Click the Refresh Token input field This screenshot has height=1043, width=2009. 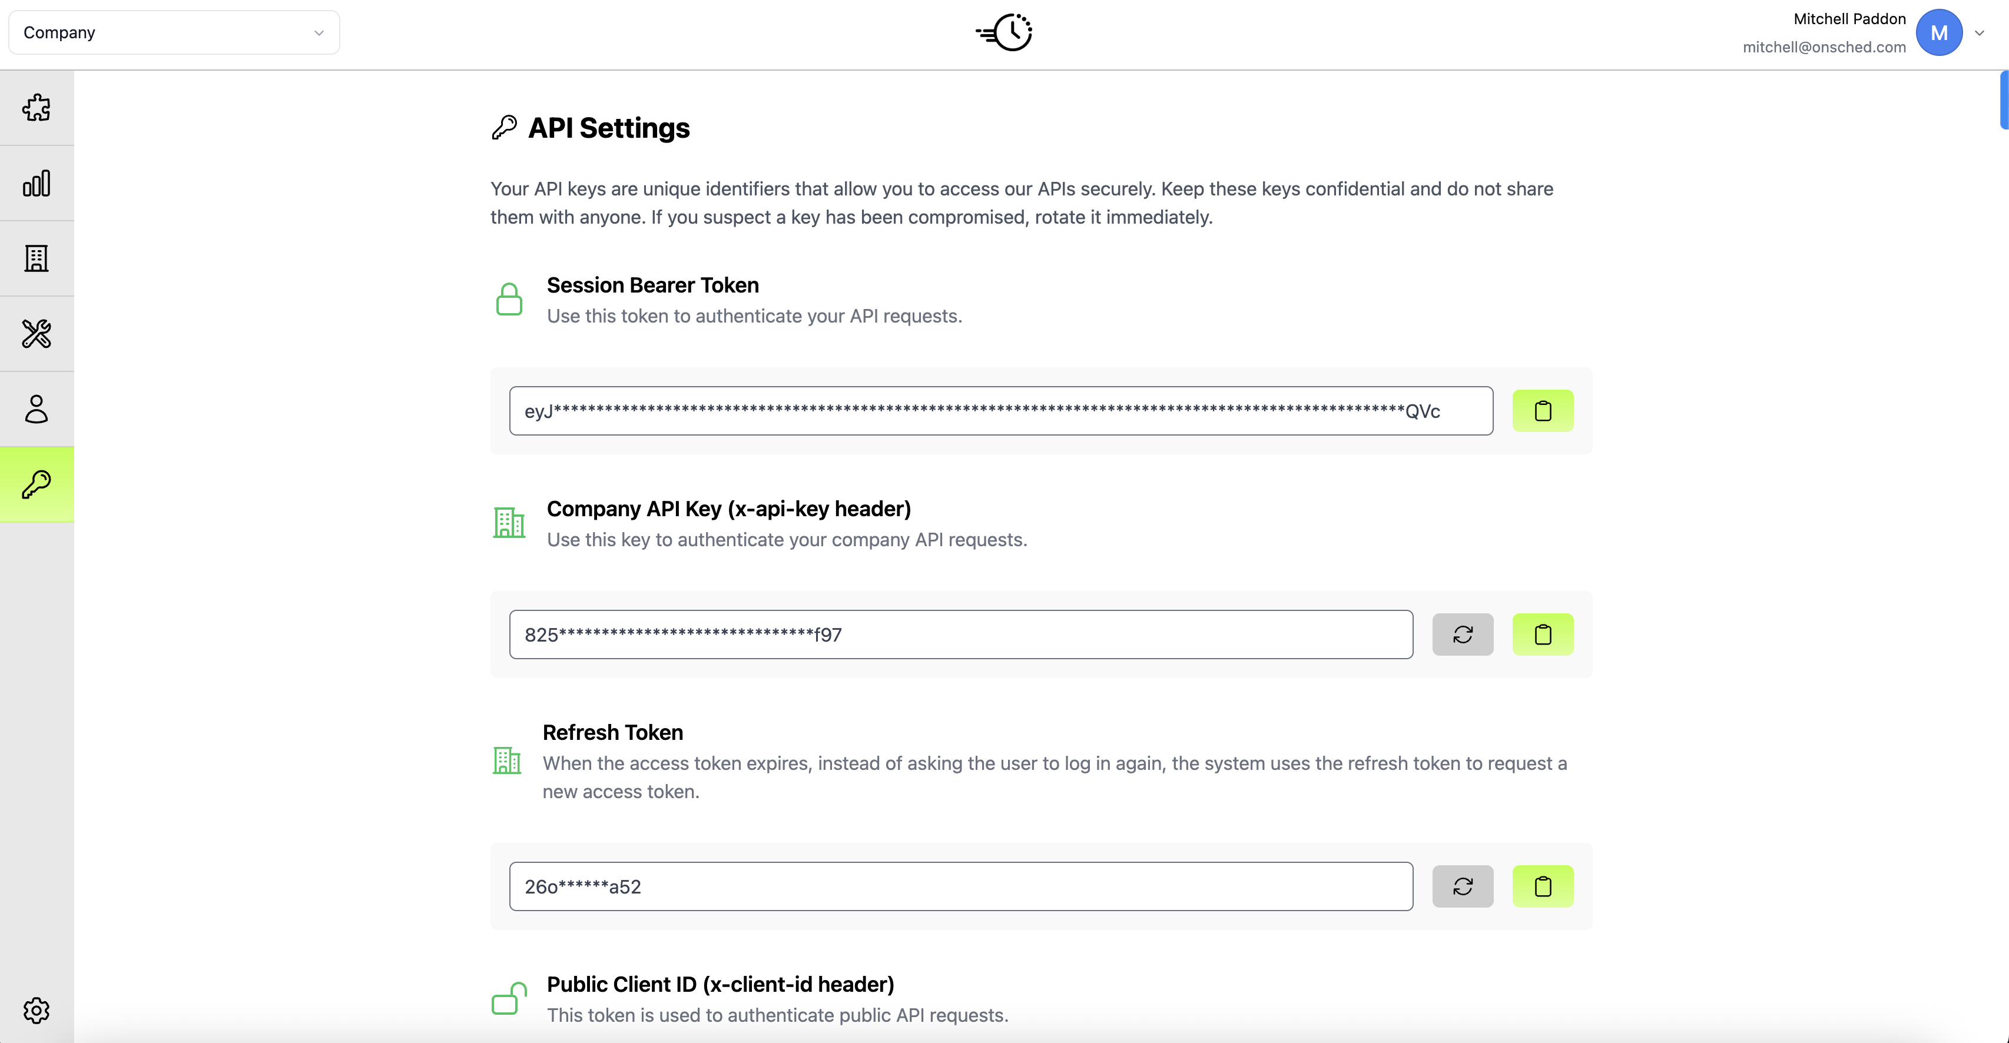[x=960, y=886]
